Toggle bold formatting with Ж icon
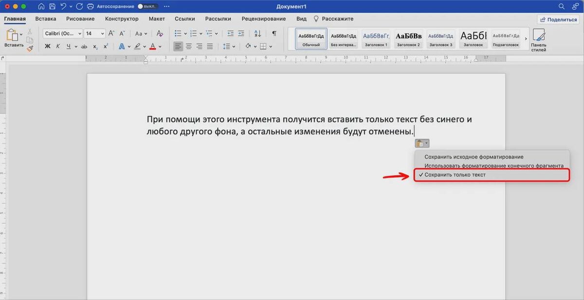584x300 pixels. 47,46
